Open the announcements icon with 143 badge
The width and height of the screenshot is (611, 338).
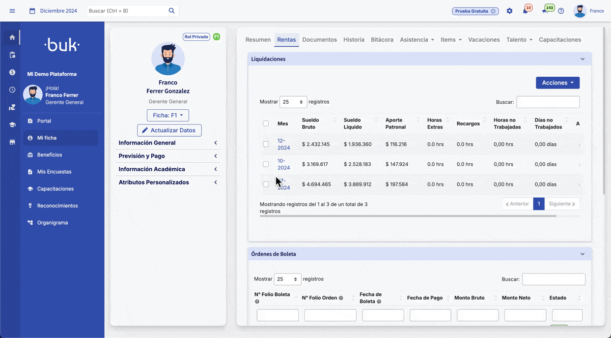click(545, 11)
